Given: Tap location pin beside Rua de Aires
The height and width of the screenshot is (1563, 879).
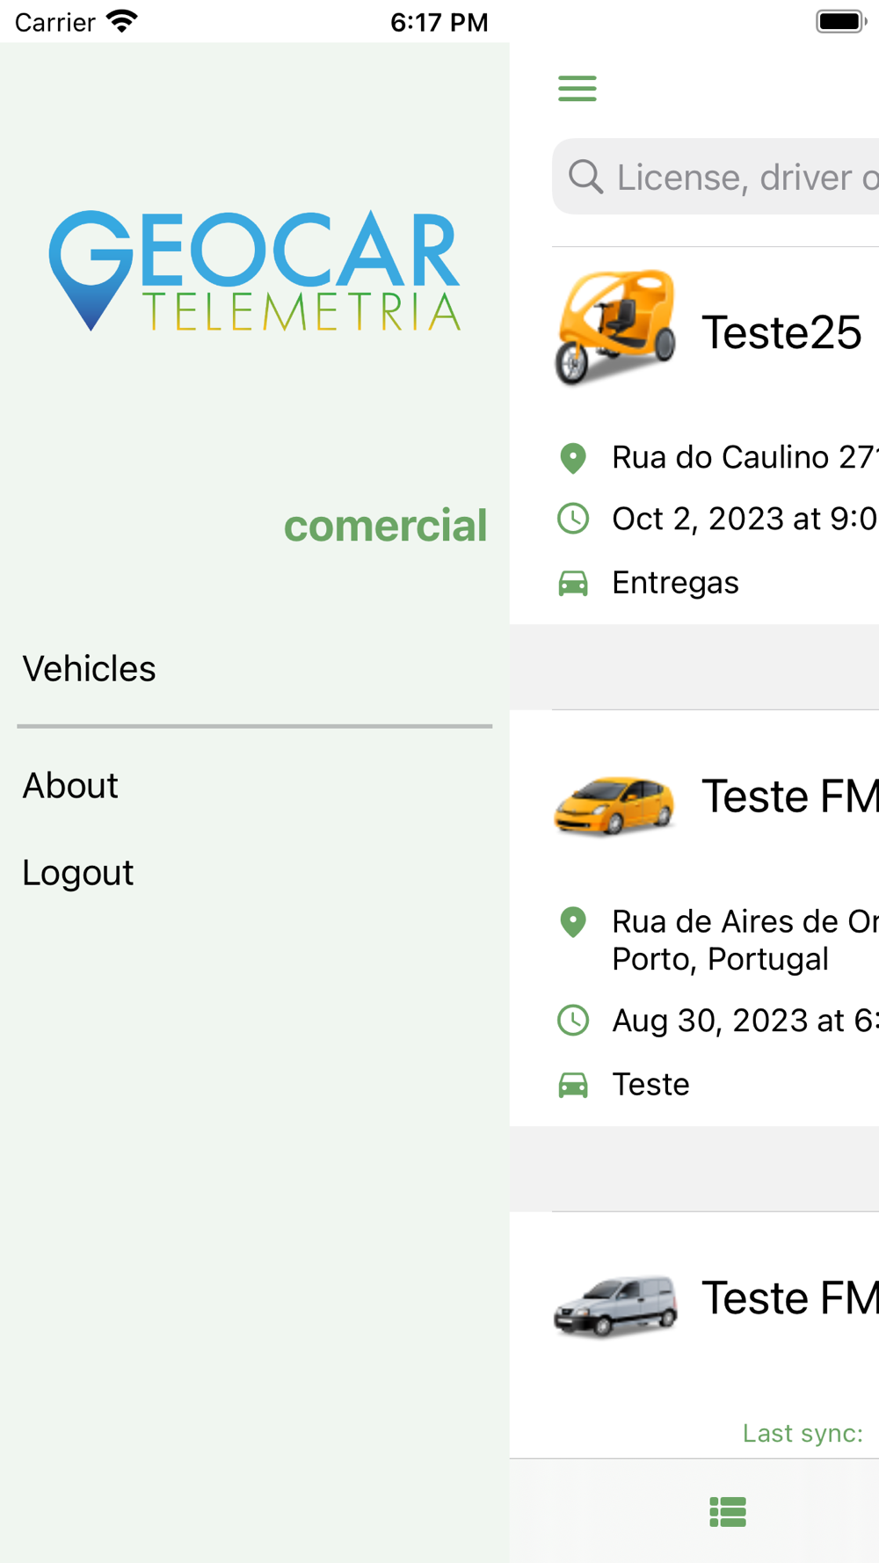Looking at the screenshot, I should pyautogui.click(x=573, y=921).
